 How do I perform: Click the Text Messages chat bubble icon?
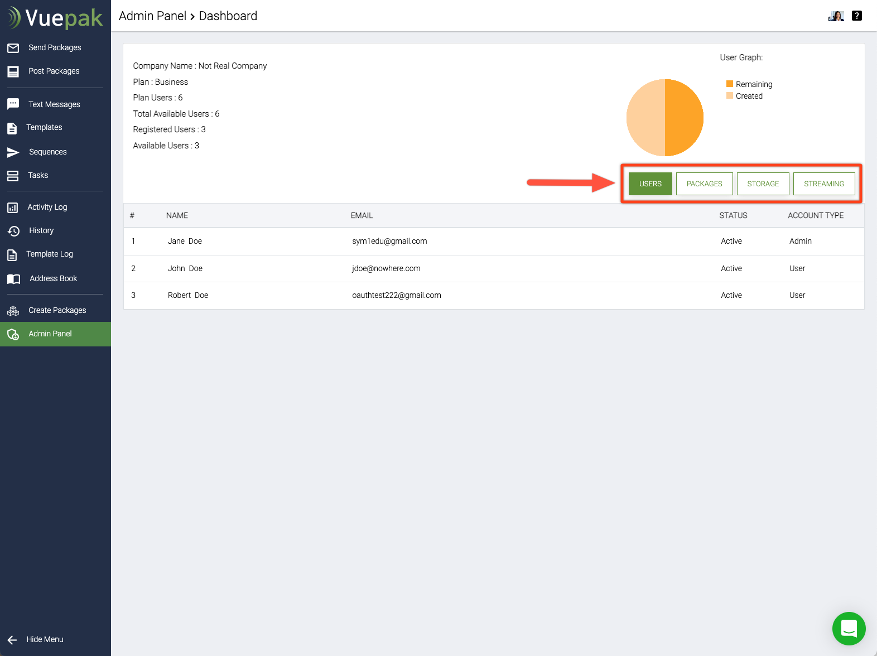13,104
